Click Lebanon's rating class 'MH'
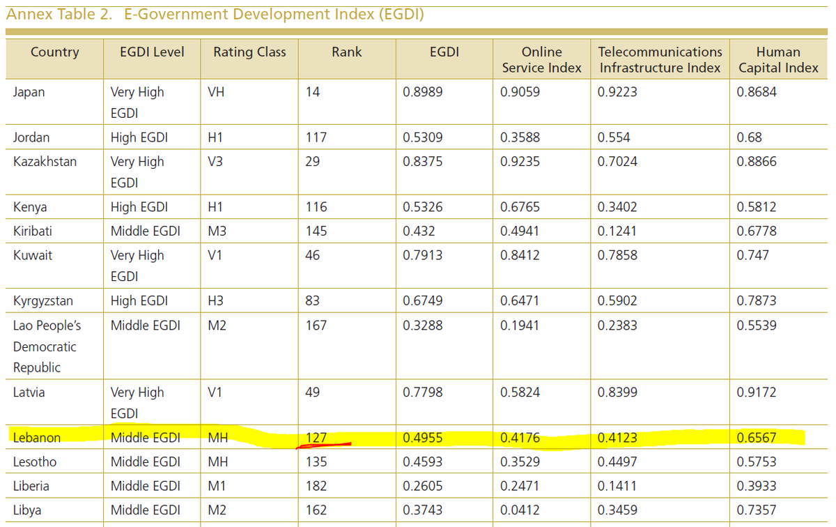The width and height of the screenshot is (836, 527). click(x=218, y=438)
